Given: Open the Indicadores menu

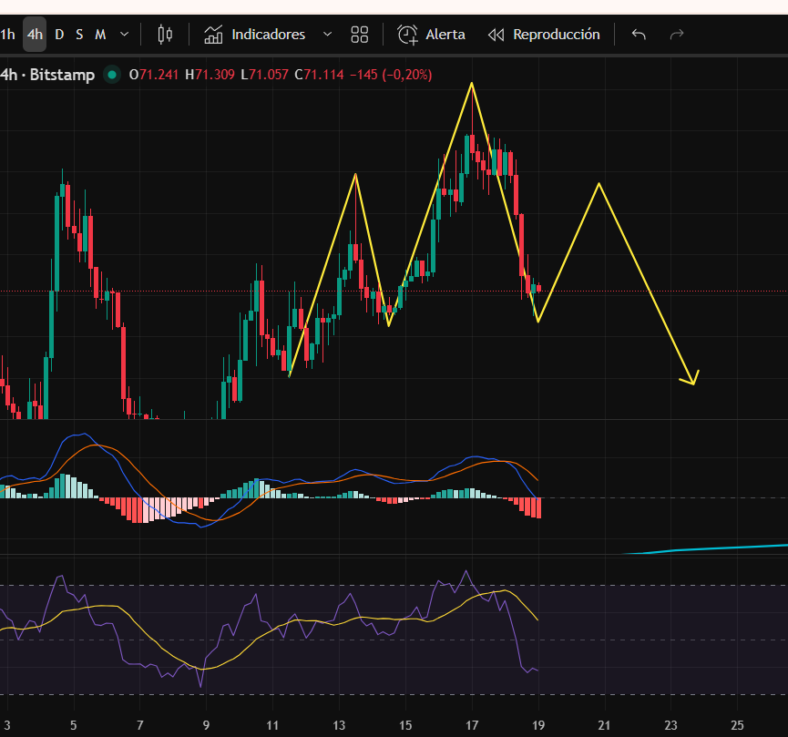Looking at the screenshot, I should tap(255, 35).
